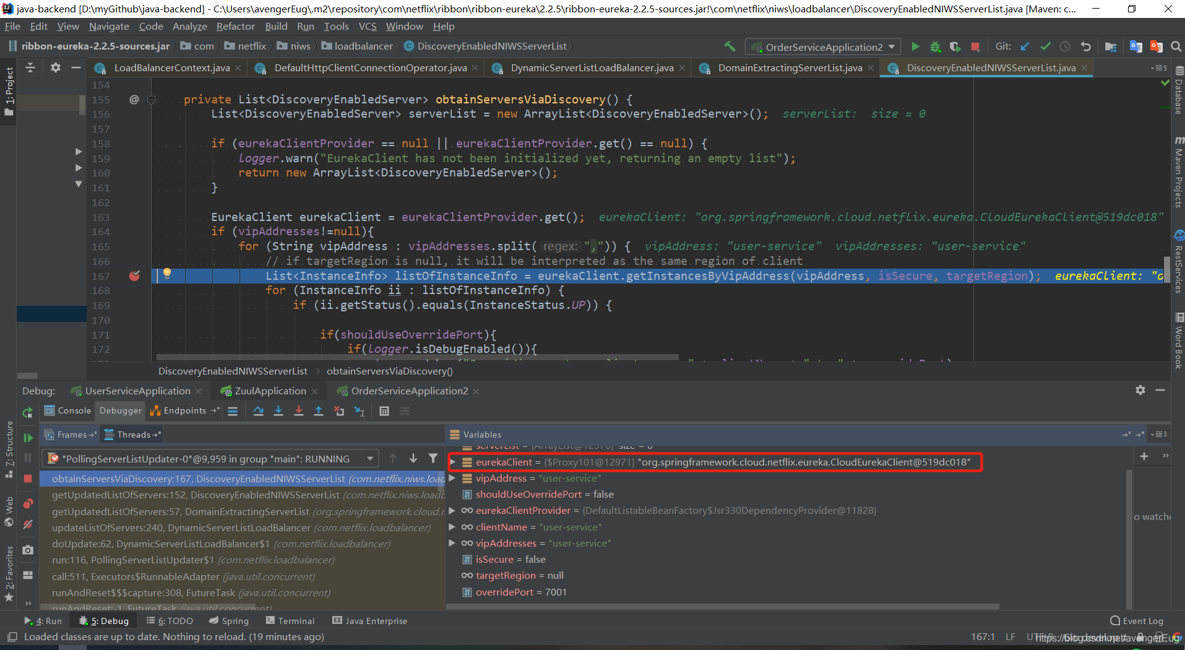Resume Program in debug side toolbar
1185x650 pixels.
28,438
